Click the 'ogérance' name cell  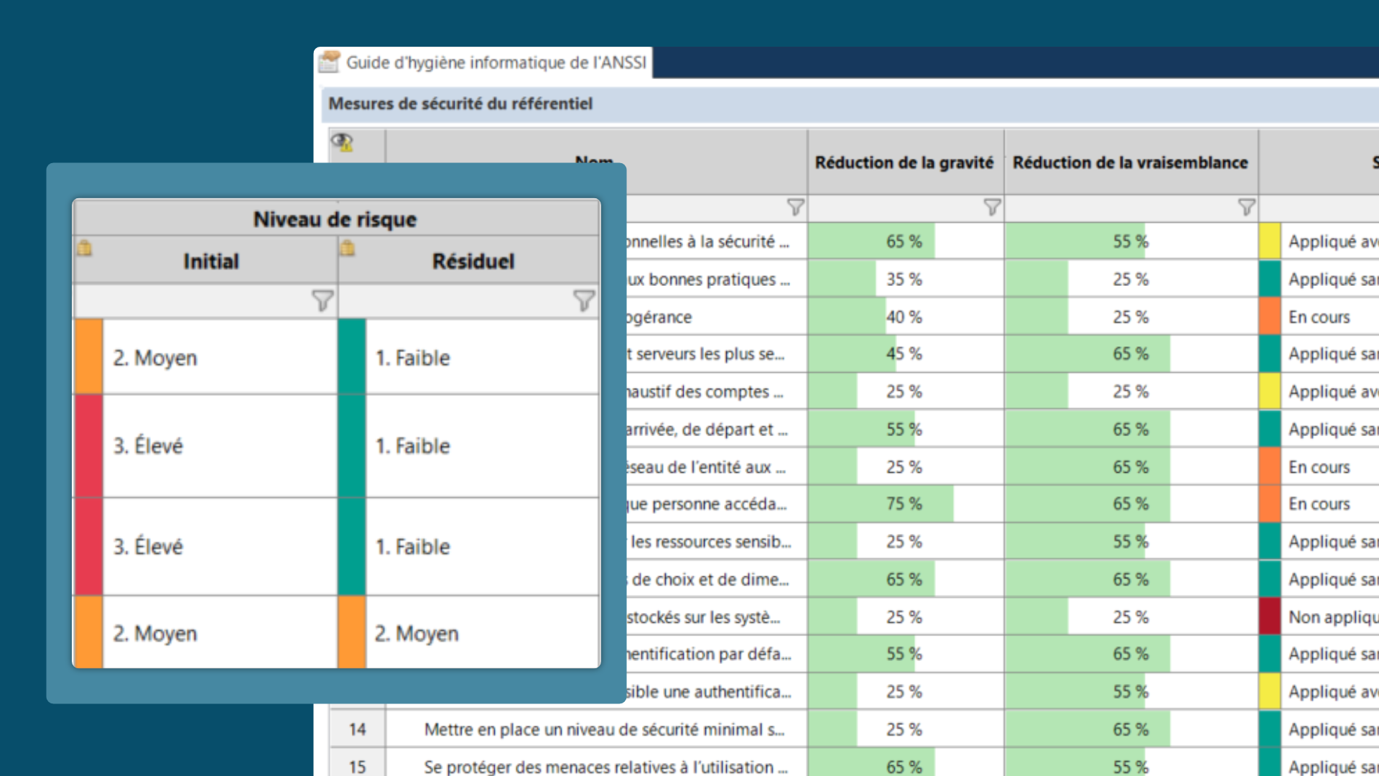715,317
